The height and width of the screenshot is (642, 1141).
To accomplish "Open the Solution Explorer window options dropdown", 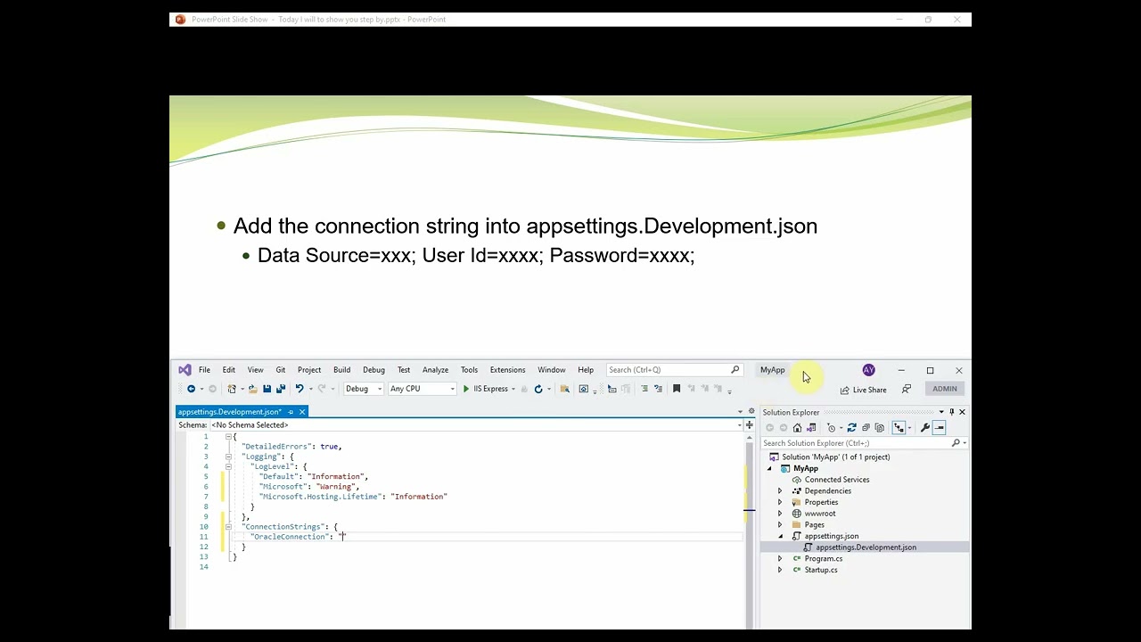I will coord(941,412).
